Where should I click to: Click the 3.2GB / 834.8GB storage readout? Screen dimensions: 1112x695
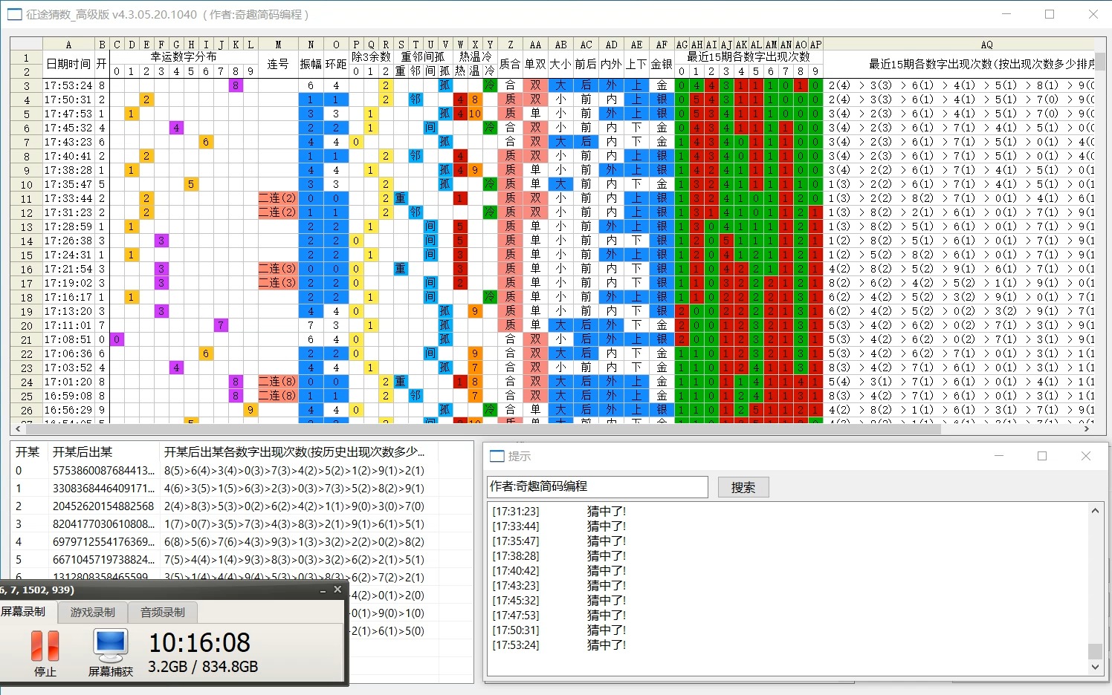pyautogui.click(x=203, y=667)
